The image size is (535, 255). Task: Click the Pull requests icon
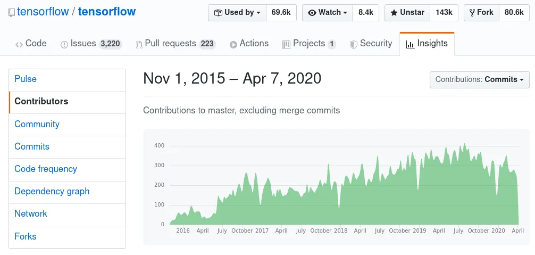(139, 44)
